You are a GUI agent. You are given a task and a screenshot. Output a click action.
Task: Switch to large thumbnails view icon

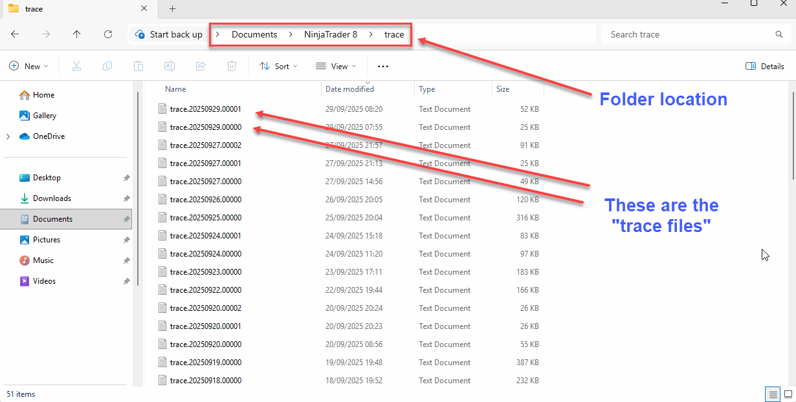point(788,394)
